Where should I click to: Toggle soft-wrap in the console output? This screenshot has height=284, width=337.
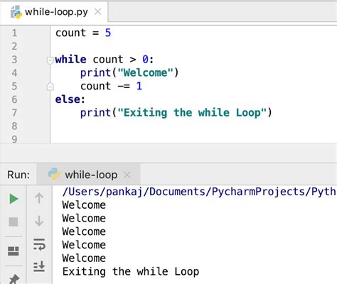click(39, 244)
